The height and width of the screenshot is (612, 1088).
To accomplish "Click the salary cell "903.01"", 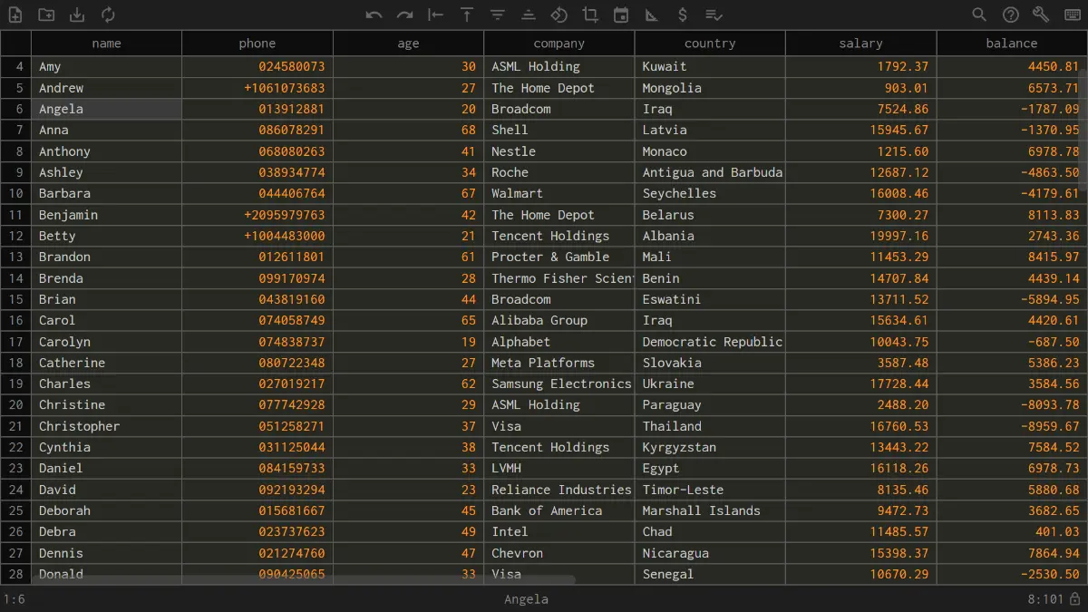I will 861,88.
